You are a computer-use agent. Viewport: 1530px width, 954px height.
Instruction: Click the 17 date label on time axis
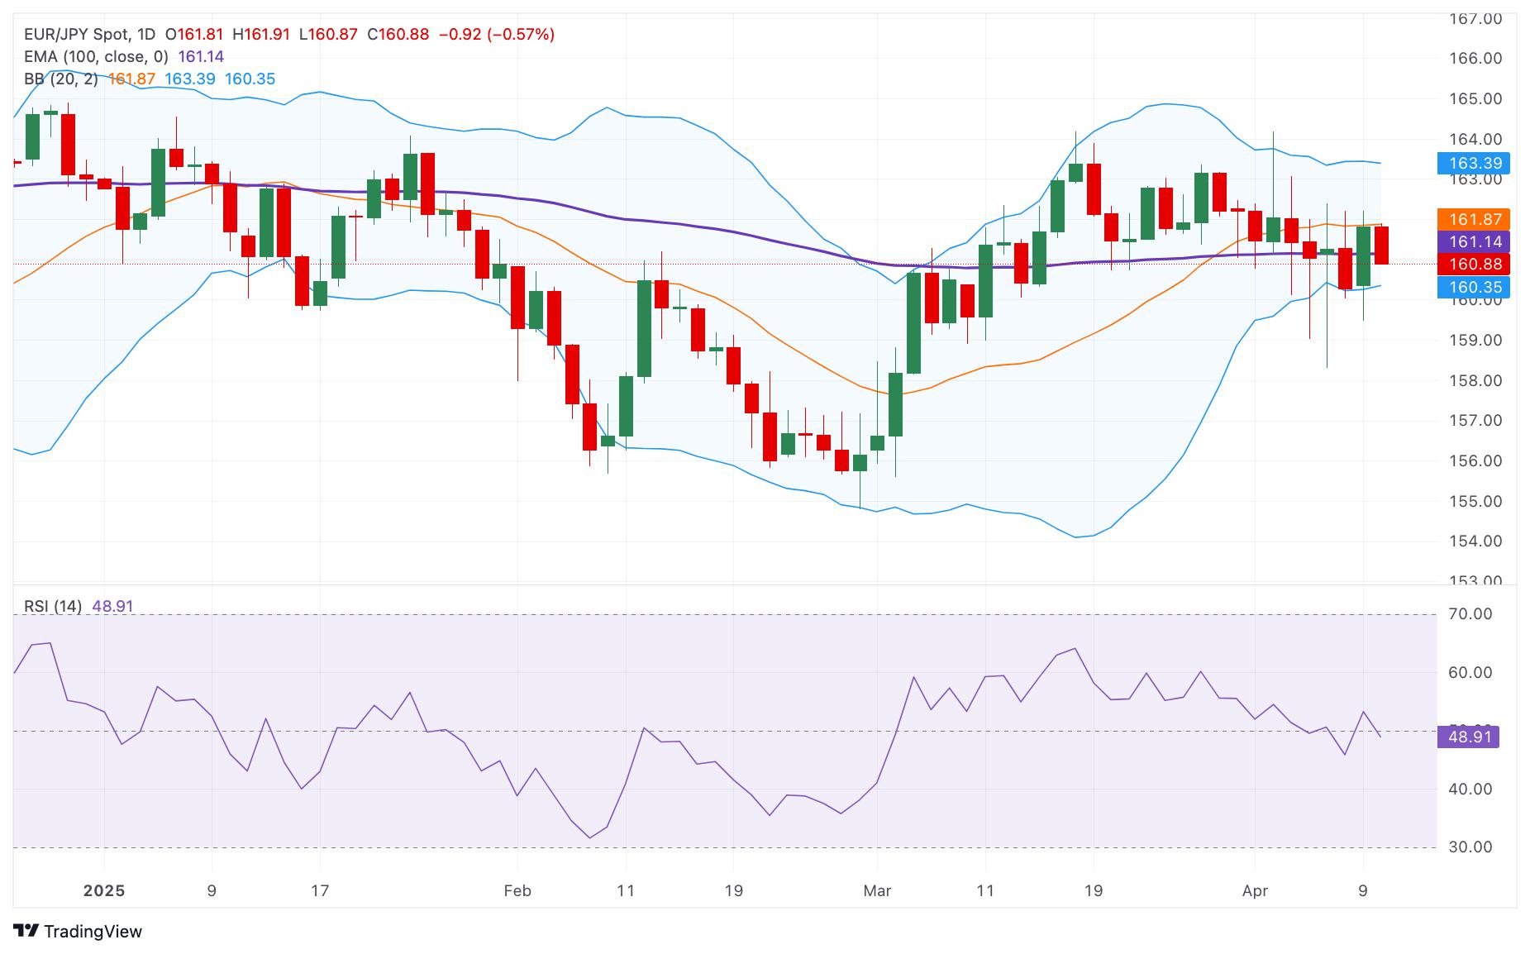click(320, 890)
